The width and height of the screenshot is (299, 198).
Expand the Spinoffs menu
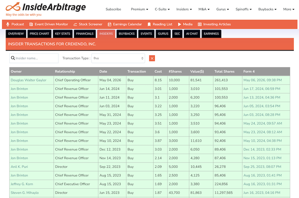coord(244,9)
